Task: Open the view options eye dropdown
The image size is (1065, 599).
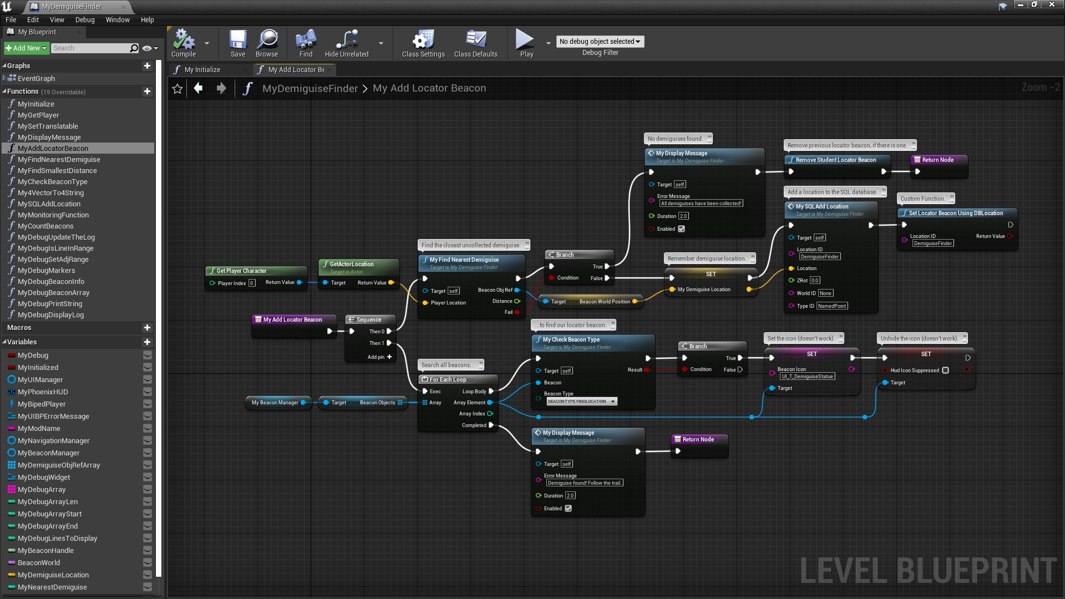Action: (x=150, y=48)
